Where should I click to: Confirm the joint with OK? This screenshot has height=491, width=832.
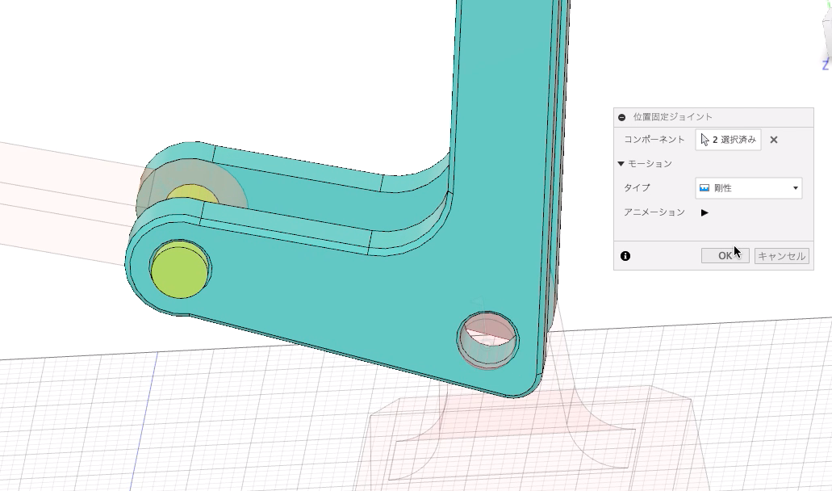[725, 256]
